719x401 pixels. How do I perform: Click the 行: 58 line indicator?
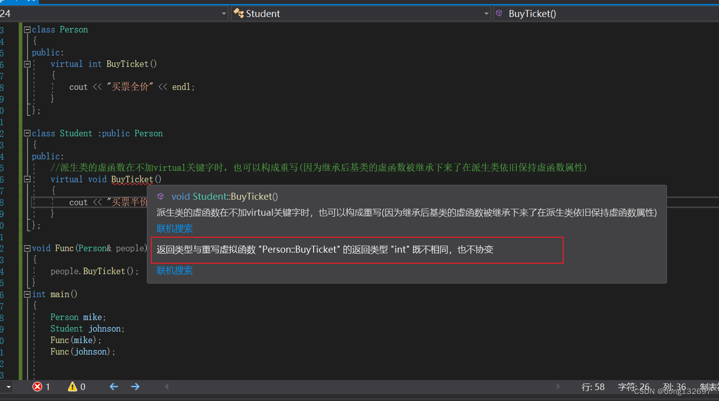pyautogui.click(x=593, y=387)
